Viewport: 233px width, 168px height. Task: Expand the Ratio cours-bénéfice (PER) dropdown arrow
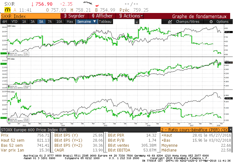point(230,130)
